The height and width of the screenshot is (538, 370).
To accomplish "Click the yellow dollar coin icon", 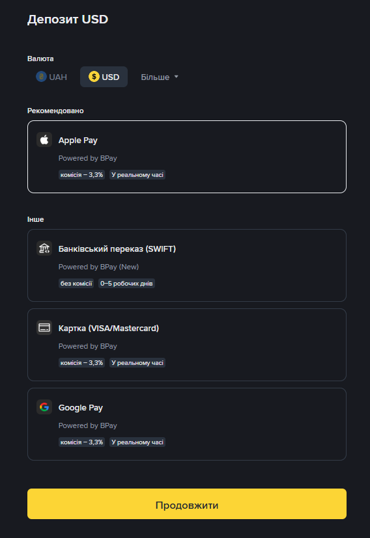I will pyautogui.click(x=94, y=77).
